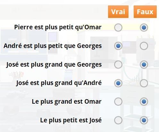Click the statement text Pierre est plus petit qu'Omar
Image resolution: width=159 pixels, height=132 pixels.
(x=58, y=27)
